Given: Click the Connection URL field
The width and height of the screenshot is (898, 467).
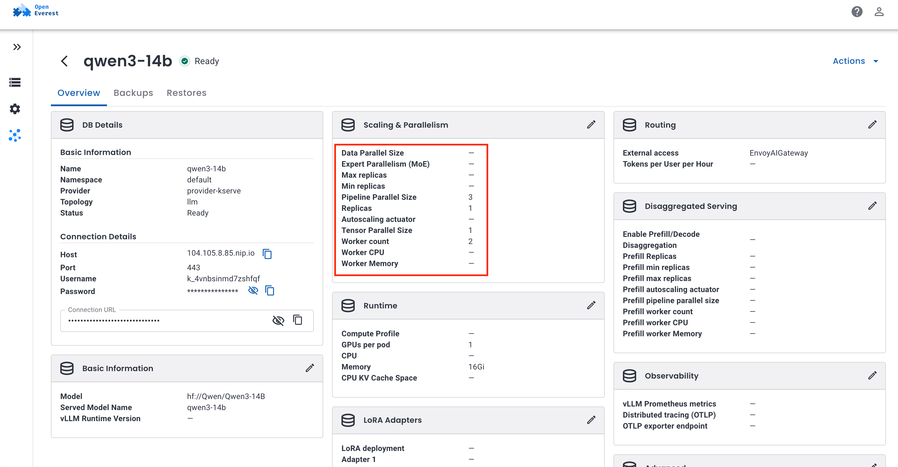Looking at the screenshot, I should (187, 320).
